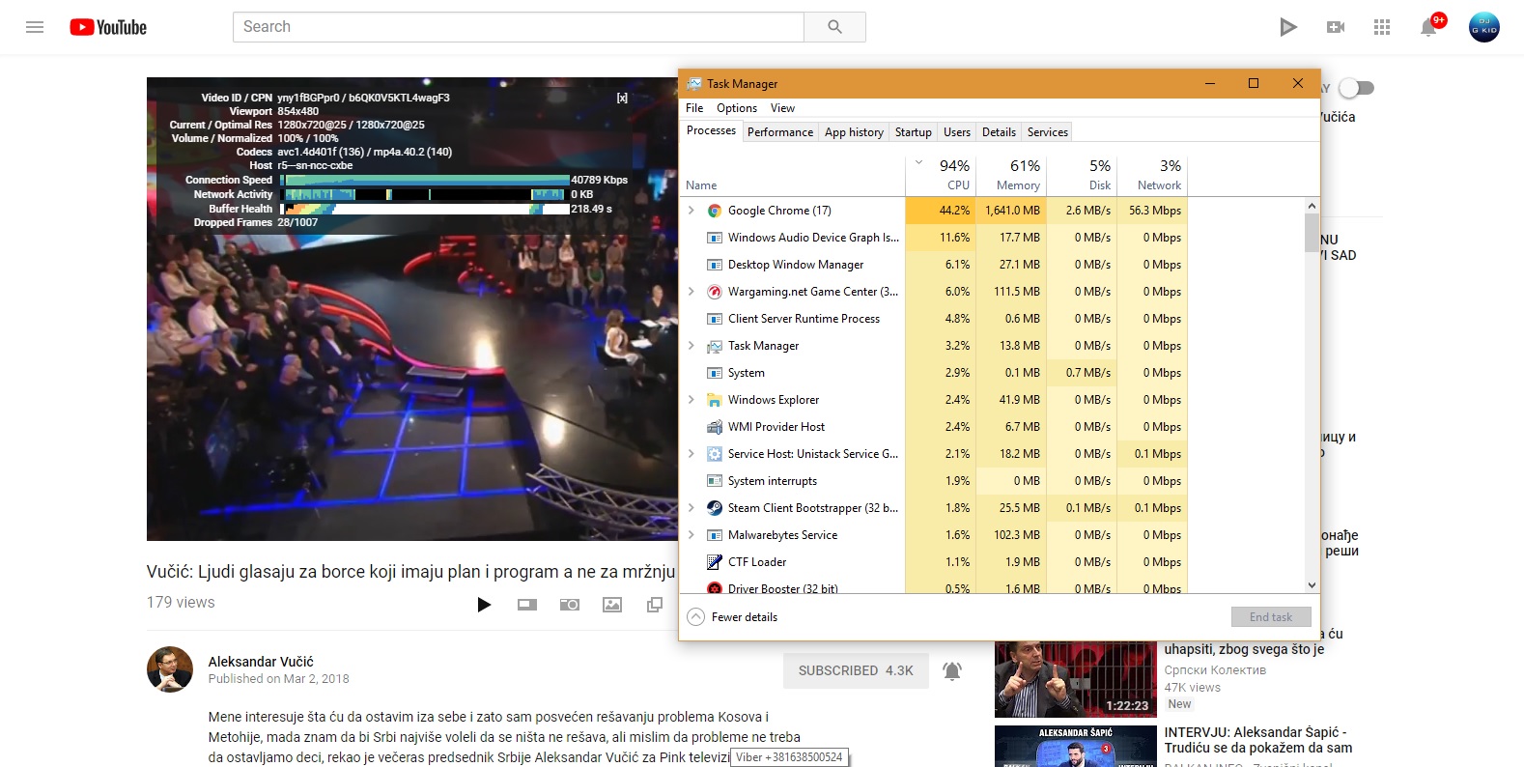Expand the Malwarebytes Service group

(691, 534)
